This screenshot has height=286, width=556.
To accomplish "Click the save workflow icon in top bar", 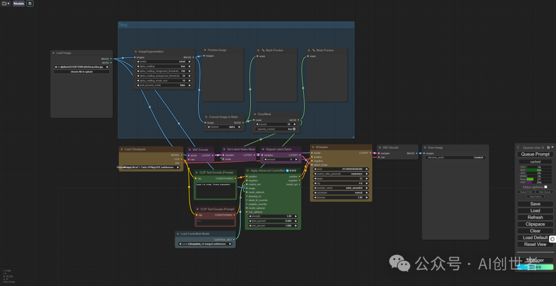I will coord(30,4).
